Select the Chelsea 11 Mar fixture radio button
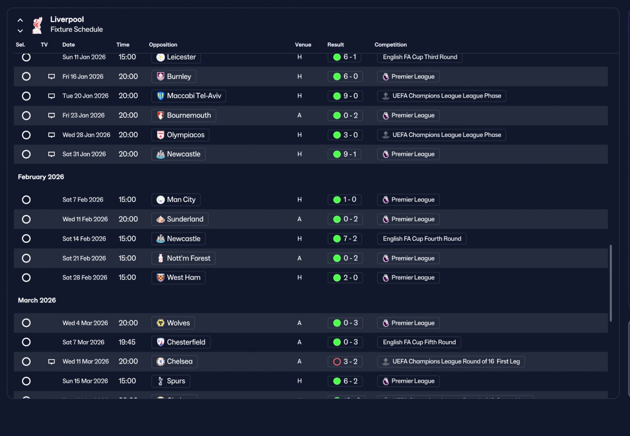This screenshot has height=436, width=630. [x=26, y=362]
